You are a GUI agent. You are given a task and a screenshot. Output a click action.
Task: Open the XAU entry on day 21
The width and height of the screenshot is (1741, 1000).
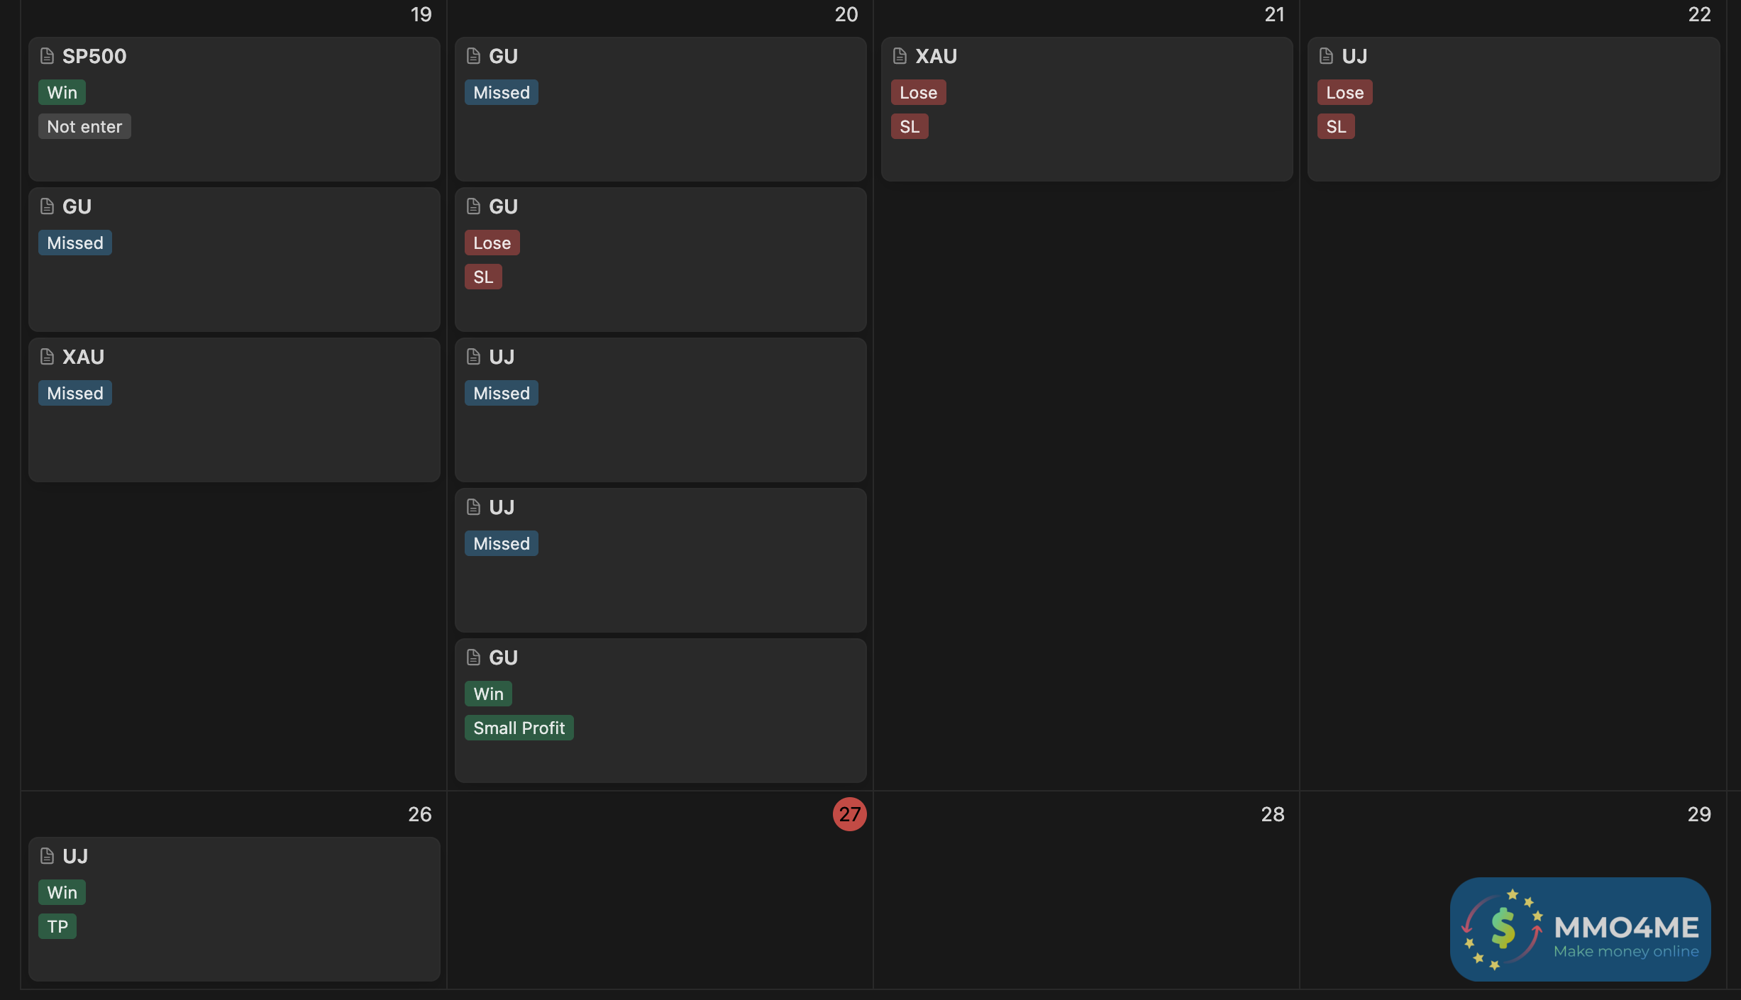tap(936, 56)
